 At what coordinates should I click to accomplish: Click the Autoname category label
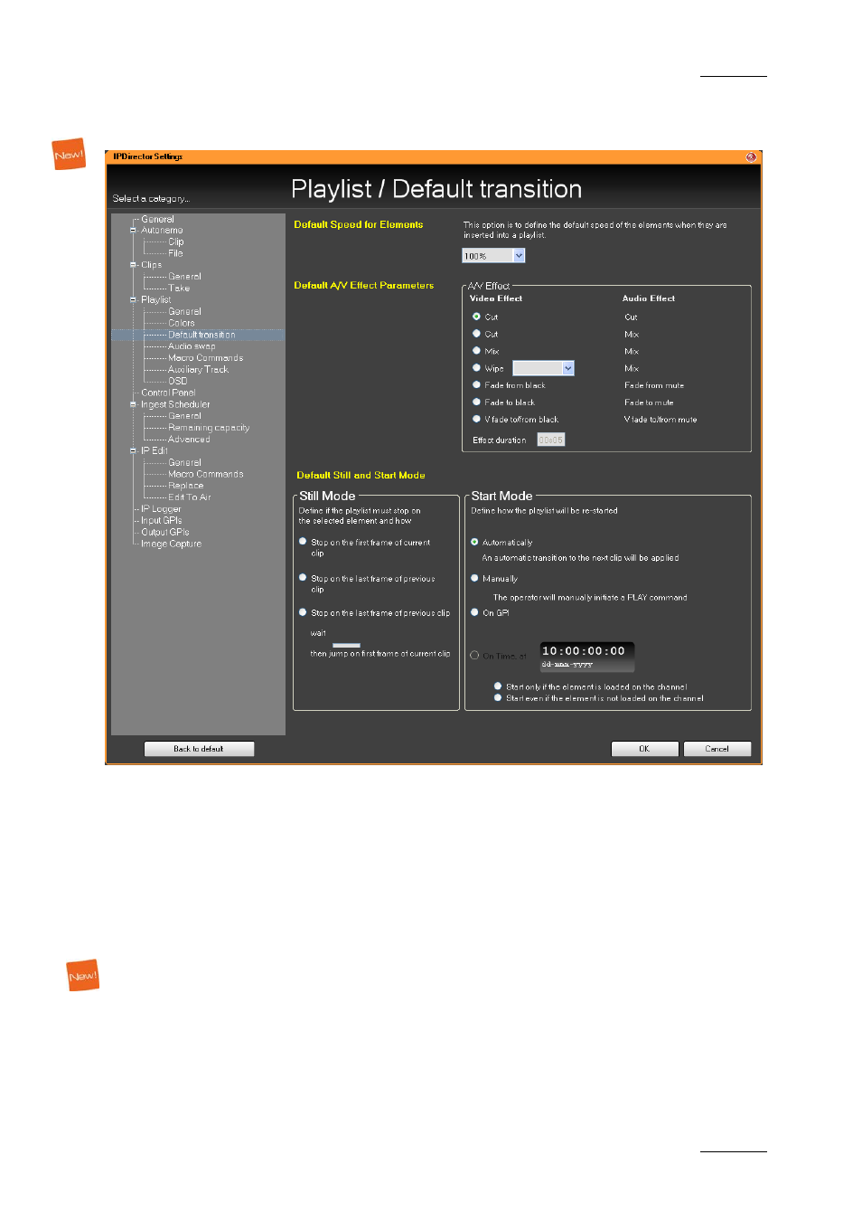tap(162, 230)
